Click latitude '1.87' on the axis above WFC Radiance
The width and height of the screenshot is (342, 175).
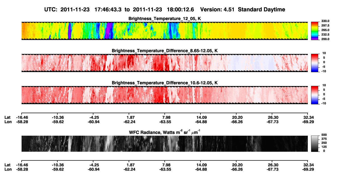pos(130,117)
